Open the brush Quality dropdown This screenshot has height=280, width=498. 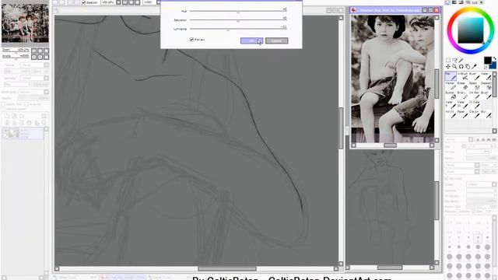tap(481, 184)
